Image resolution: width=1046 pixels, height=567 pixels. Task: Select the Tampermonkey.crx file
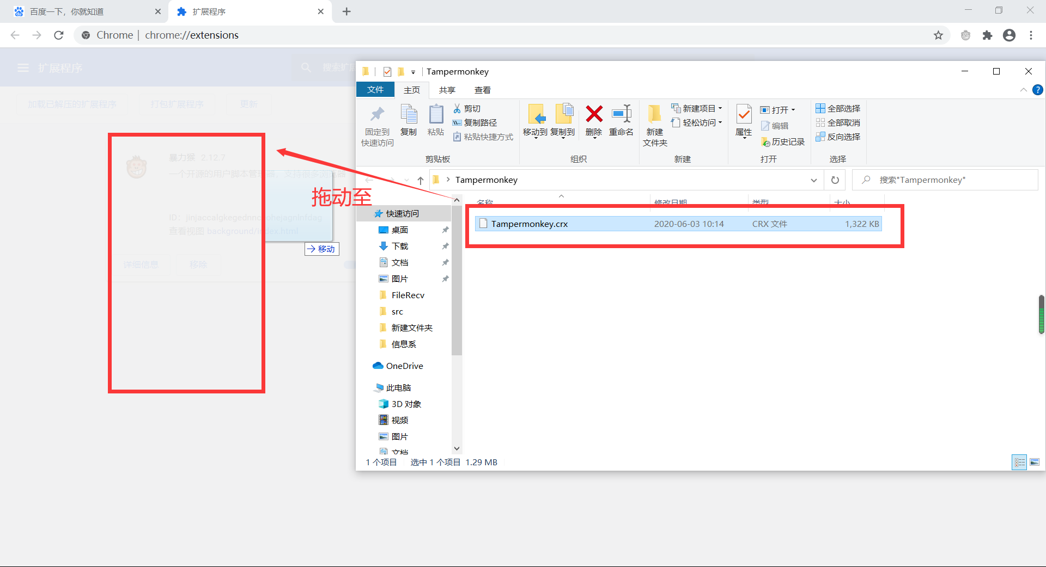(x=678, y=224)
